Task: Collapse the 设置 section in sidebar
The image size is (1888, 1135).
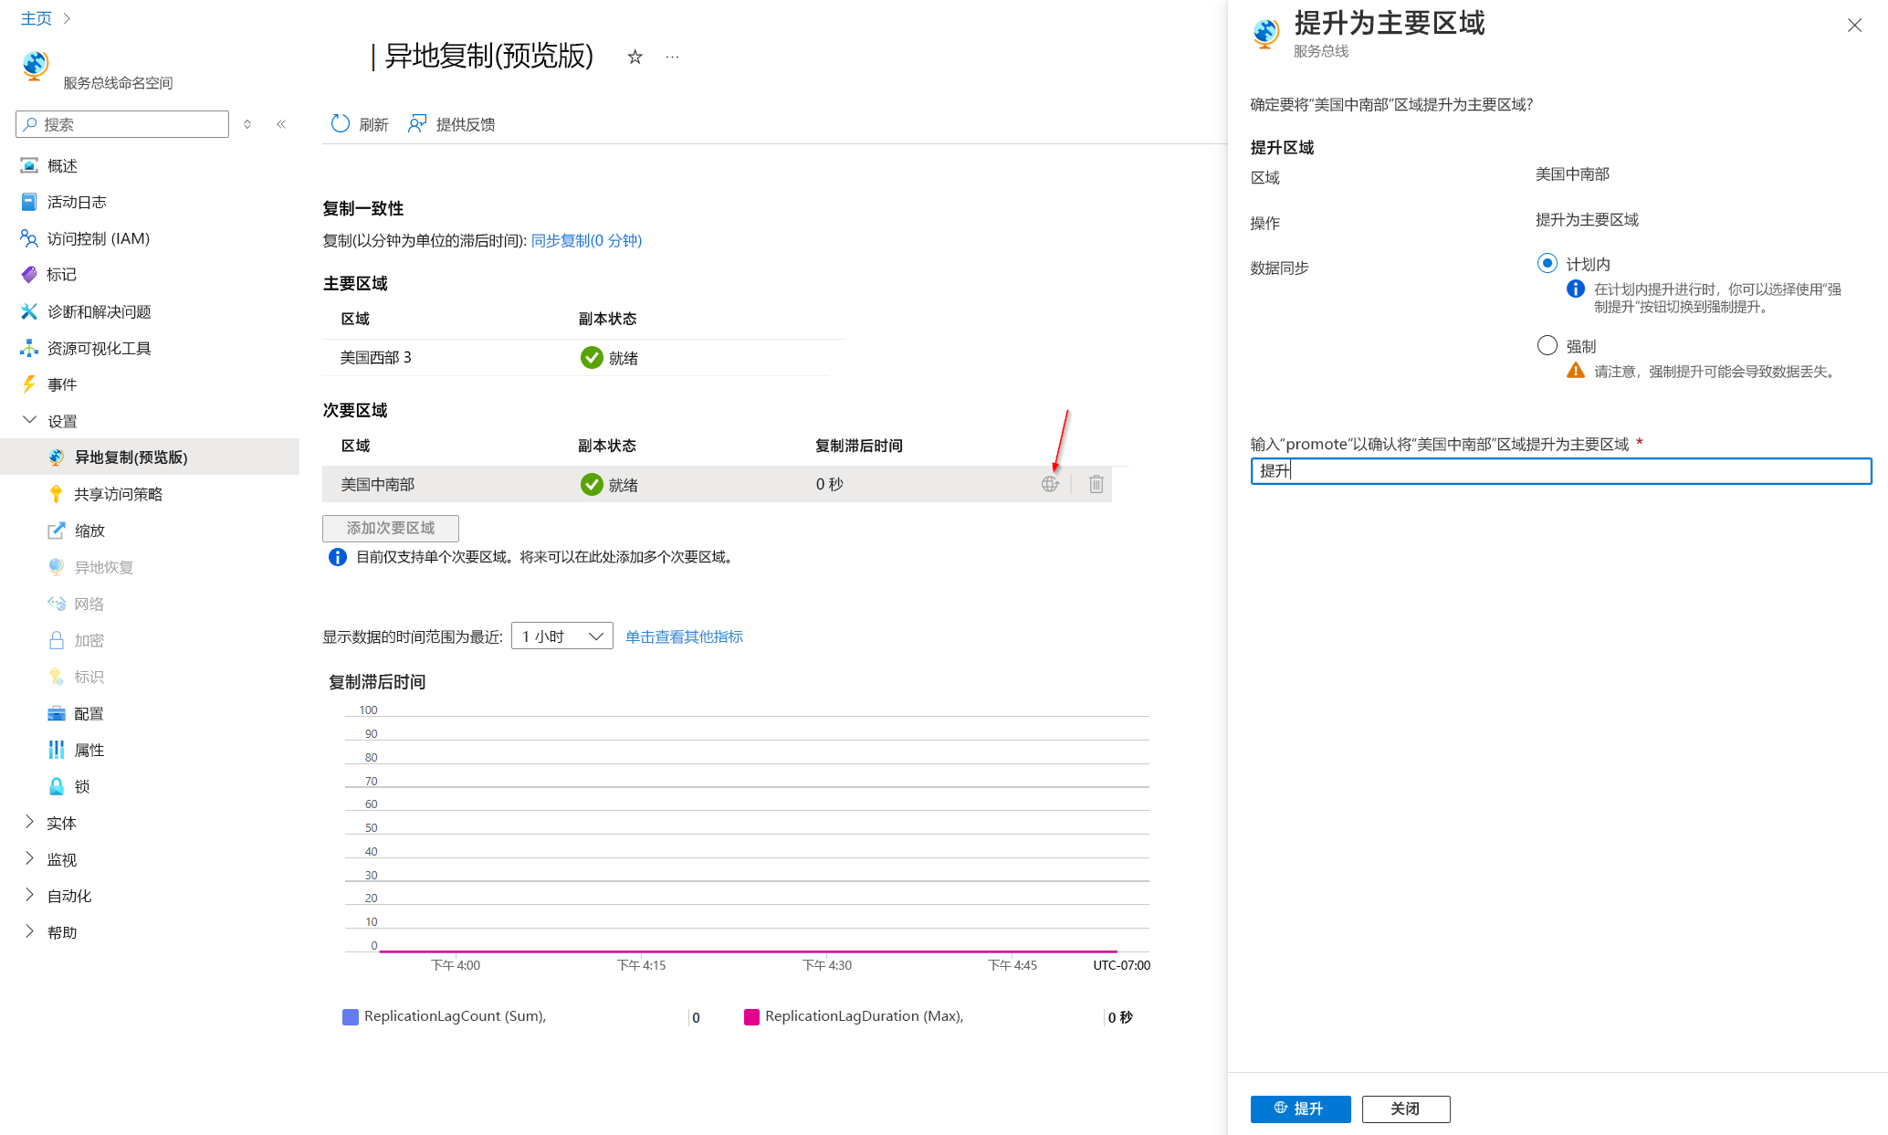Action: point(29,420)
